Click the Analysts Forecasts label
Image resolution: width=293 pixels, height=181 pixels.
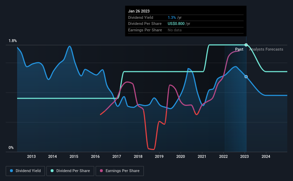[x=266, y=49]
